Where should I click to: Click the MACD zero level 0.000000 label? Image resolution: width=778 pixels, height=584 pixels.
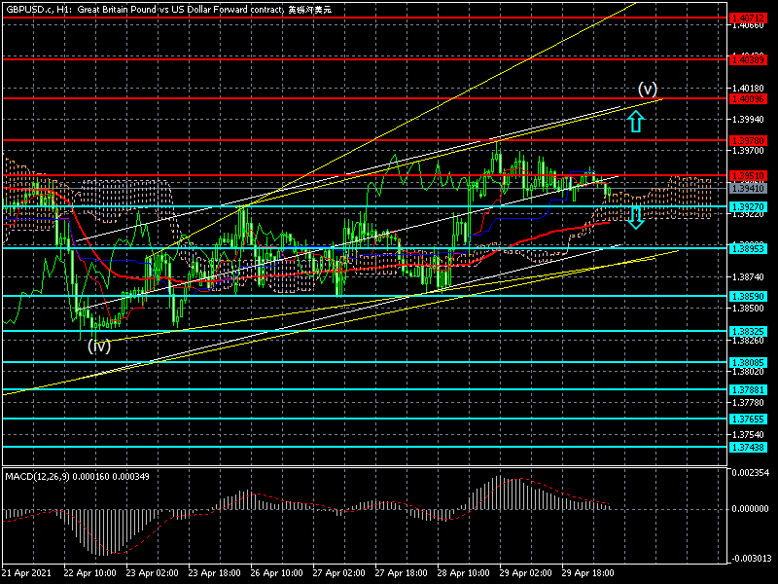point(750,509)
